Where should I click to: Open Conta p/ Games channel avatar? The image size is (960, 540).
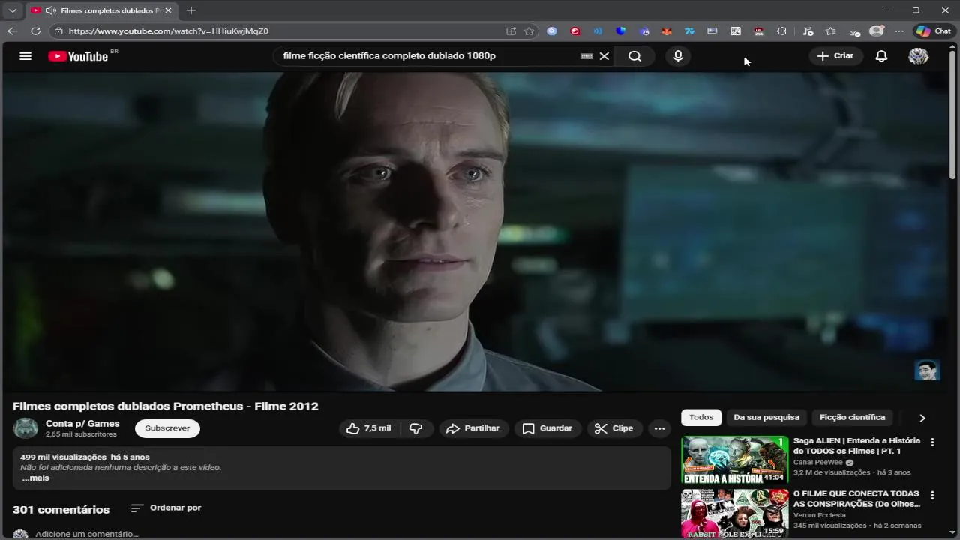coord(25,428)
